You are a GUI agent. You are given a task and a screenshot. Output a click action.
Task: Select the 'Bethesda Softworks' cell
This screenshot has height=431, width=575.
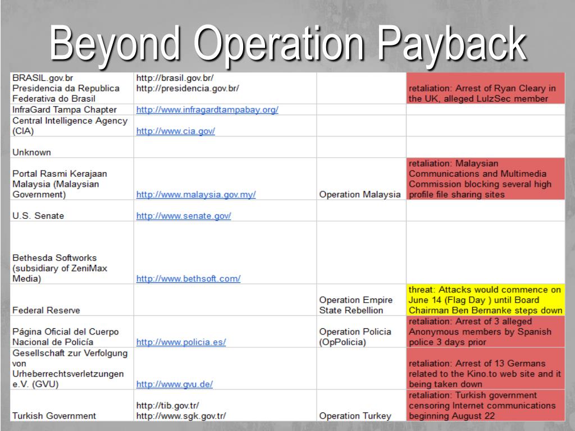pyautogui.click(x=72, y=253)
